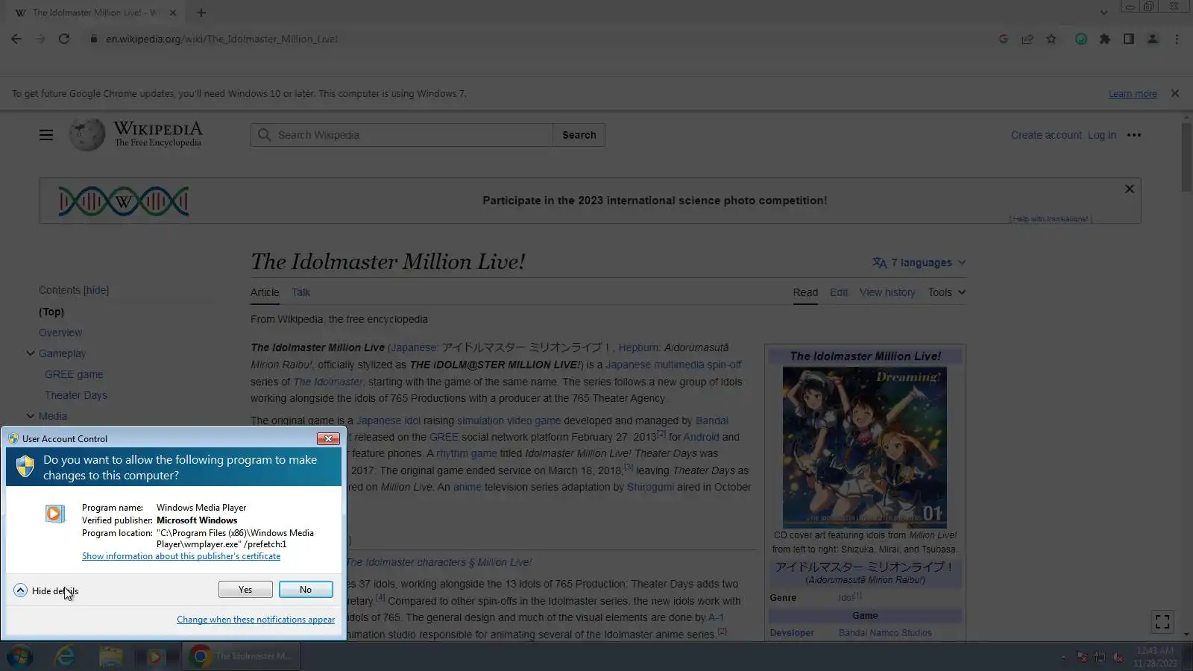Expand the 7 languages dropdown
Viewport: 1193px width, 671px height.
(x=919, y=262)
